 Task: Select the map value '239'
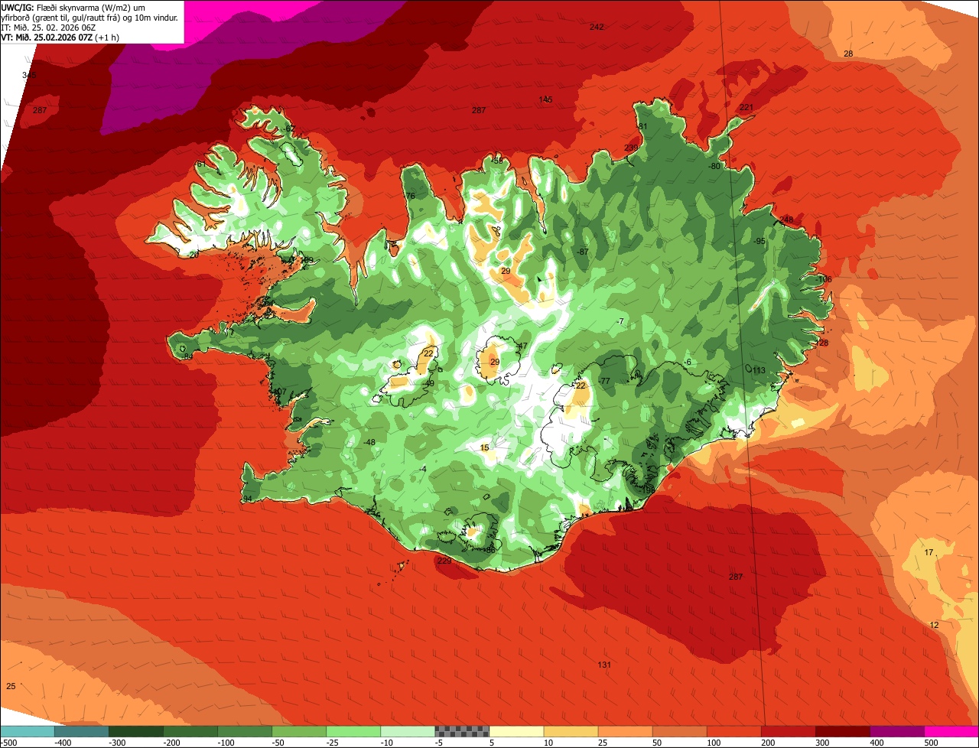631,148
